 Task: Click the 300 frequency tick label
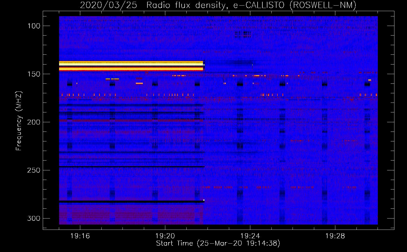click(x=34, y=218)
